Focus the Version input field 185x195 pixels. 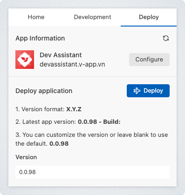click(92, 172)
